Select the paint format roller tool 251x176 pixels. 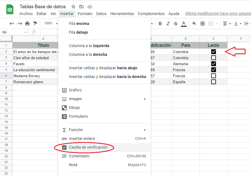[35, 24]
